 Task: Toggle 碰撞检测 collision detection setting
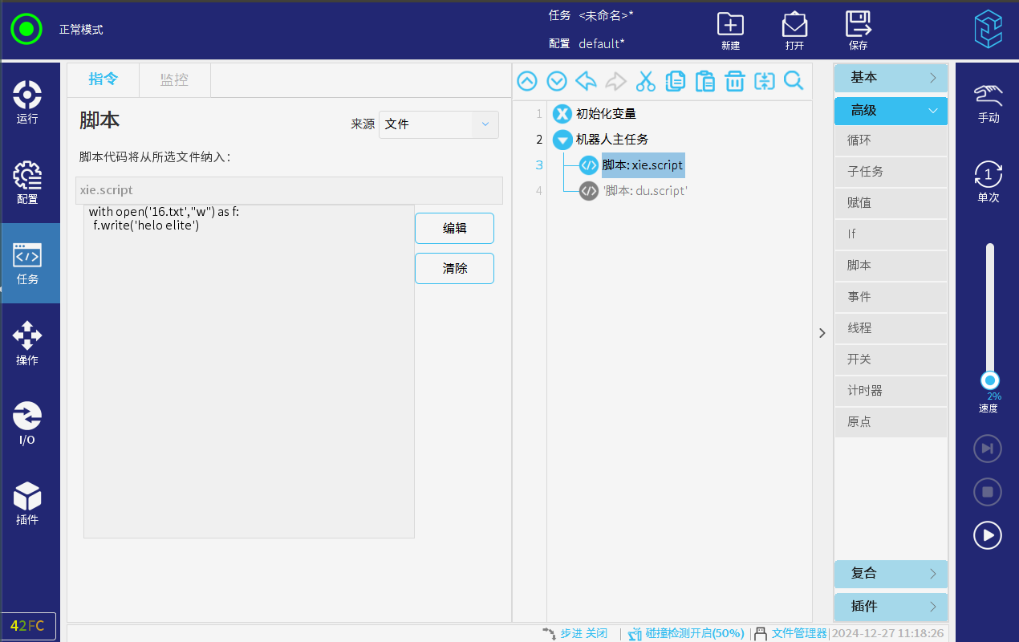686,633
